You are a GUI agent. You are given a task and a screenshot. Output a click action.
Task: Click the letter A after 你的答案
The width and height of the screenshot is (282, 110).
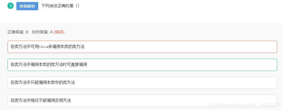pyautogui.click(x=51, y=32)
